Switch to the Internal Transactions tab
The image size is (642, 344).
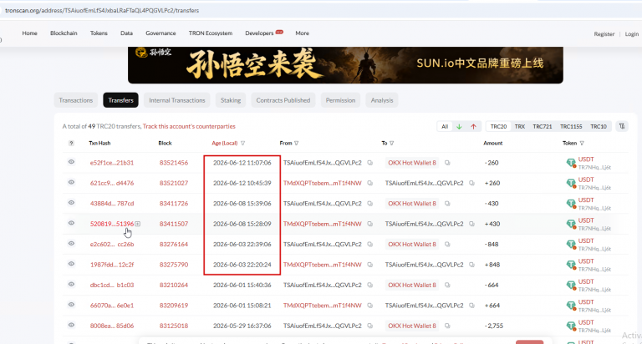coord(177,100)
